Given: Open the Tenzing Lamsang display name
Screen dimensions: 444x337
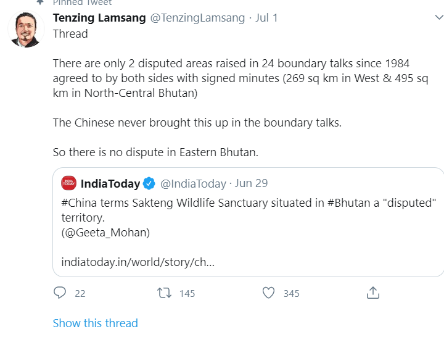Looking at the screenshot, I should (x=99, y=17).
